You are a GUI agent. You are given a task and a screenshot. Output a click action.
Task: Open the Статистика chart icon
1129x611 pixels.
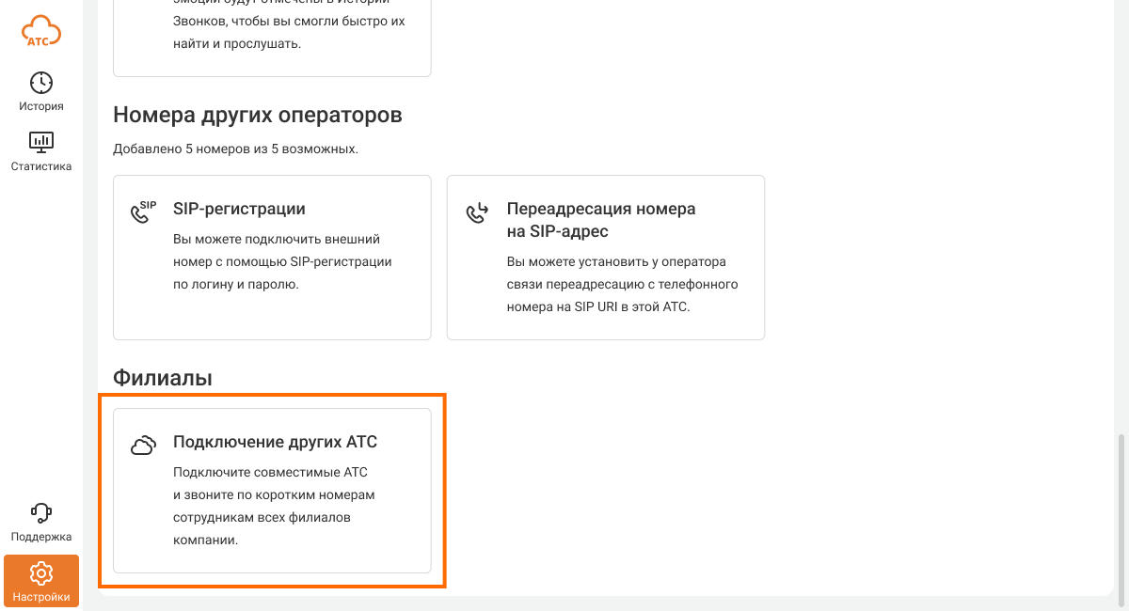41,142
